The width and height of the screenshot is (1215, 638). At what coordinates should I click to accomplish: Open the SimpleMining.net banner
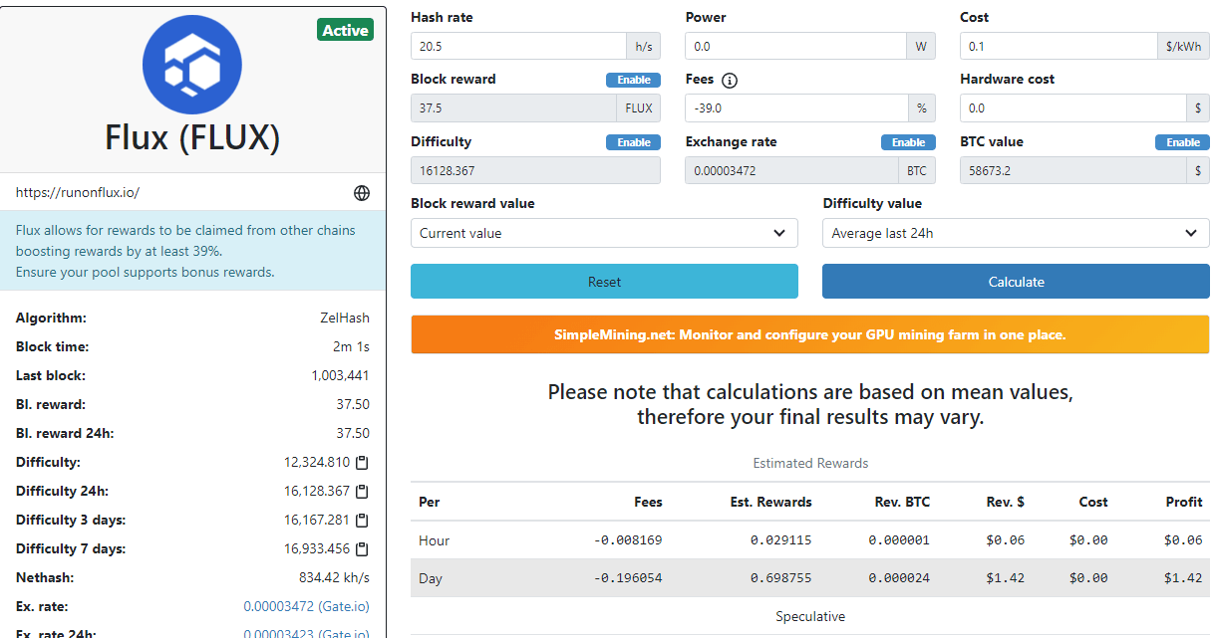810,334
